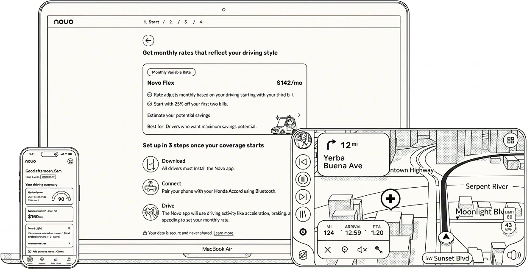Open the 'Learn more' link
This screenshot has width=527, height=269.
(x=223, y=233)
